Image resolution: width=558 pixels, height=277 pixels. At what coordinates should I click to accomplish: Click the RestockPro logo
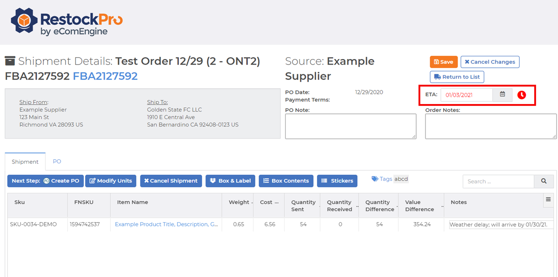(x=66, y=22)
